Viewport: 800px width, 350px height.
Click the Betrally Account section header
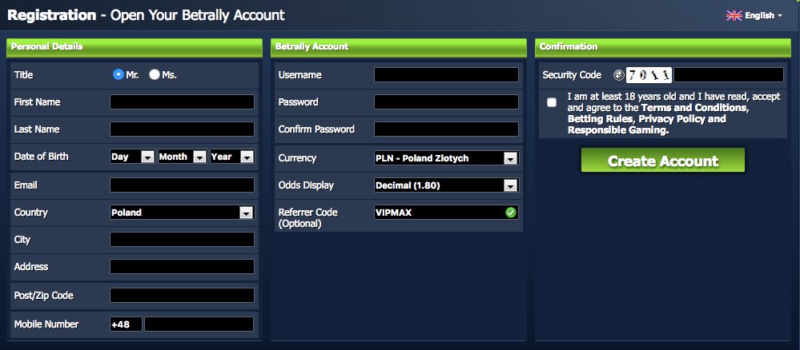coord(399,47)
